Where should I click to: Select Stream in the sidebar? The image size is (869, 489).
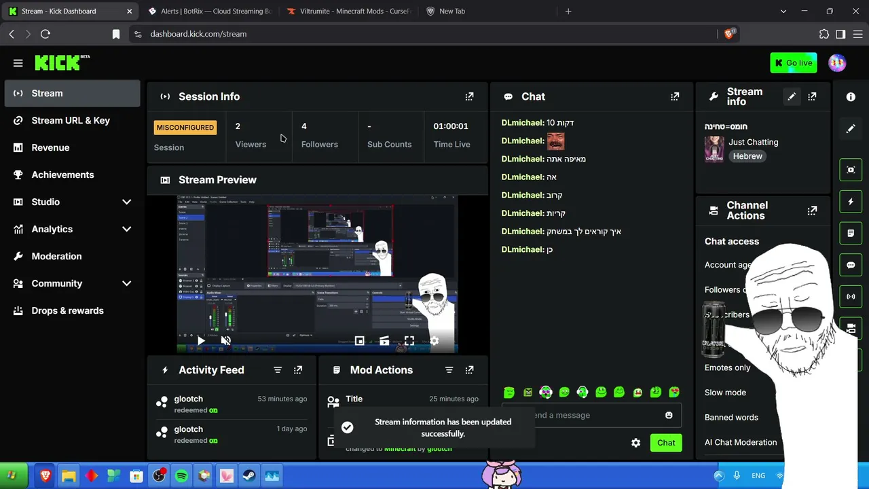[x=72, y=93]
